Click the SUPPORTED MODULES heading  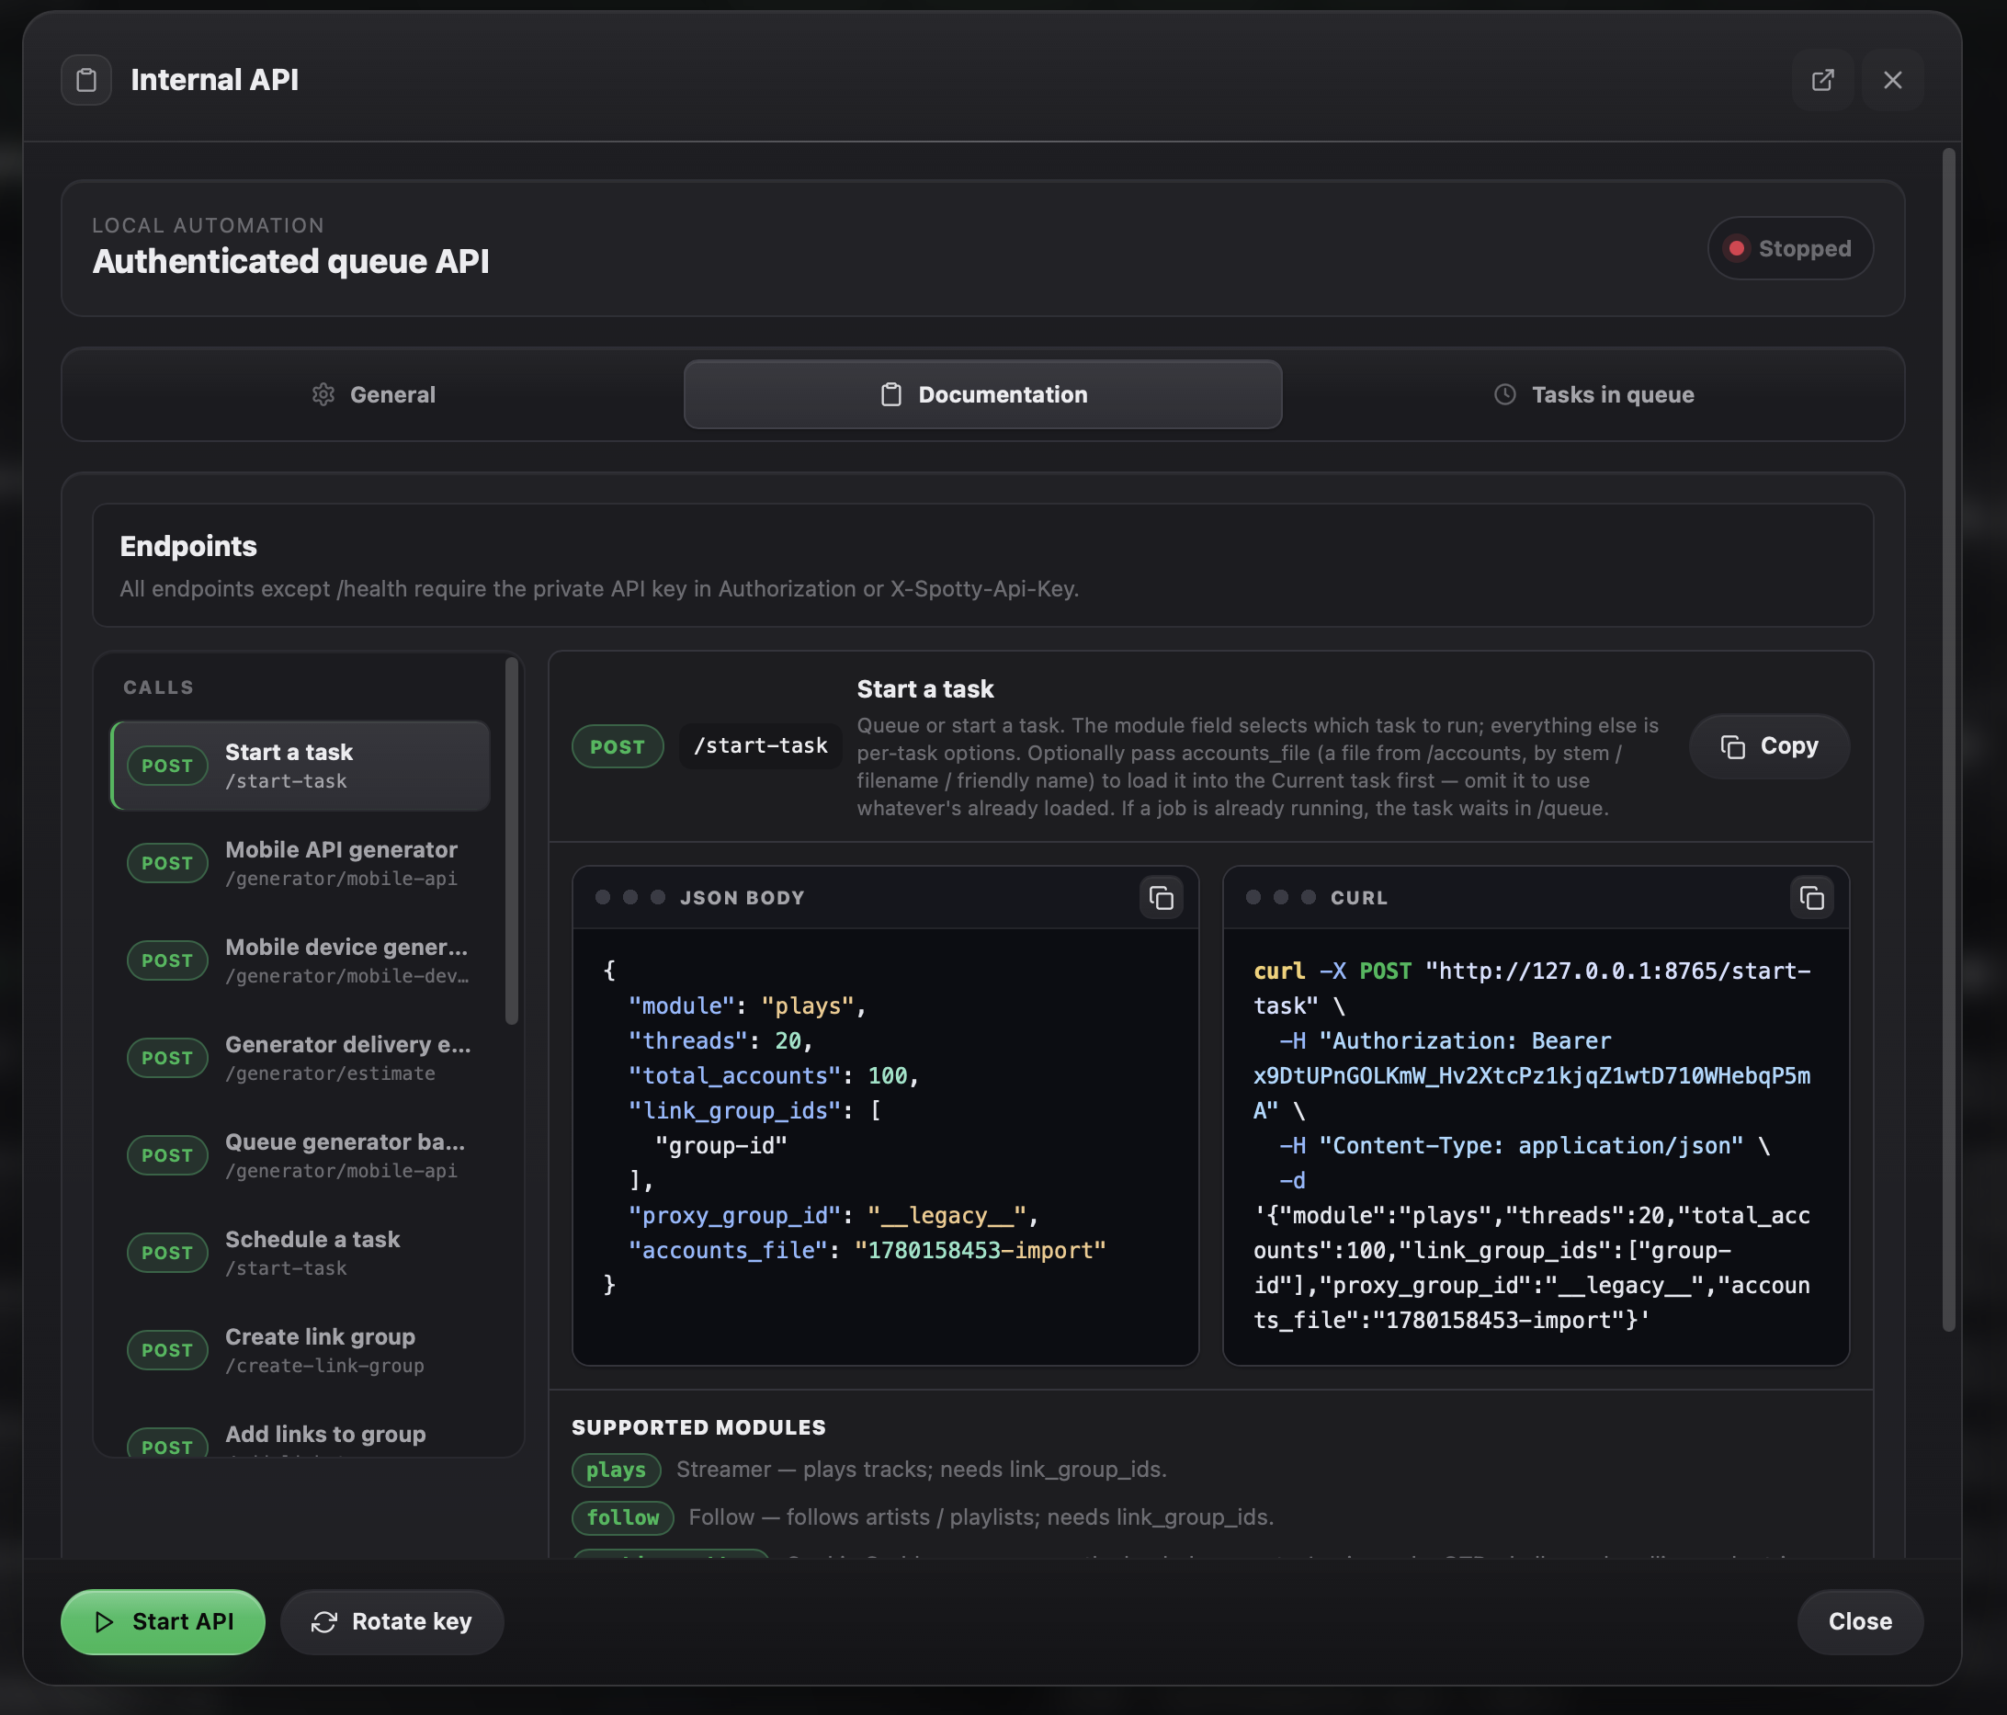pos(698,1427)
